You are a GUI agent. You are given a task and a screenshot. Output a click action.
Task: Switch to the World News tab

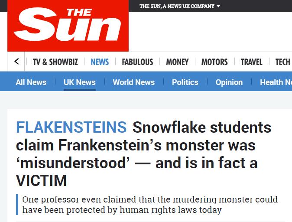click(134, 82)
